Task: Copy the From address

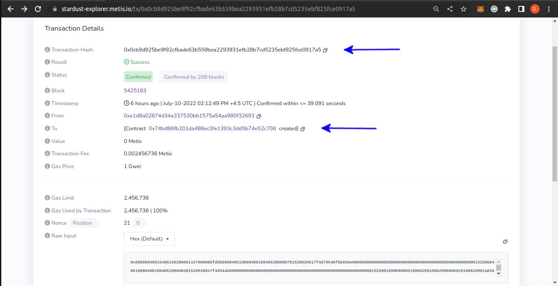Action: [259, 116]
